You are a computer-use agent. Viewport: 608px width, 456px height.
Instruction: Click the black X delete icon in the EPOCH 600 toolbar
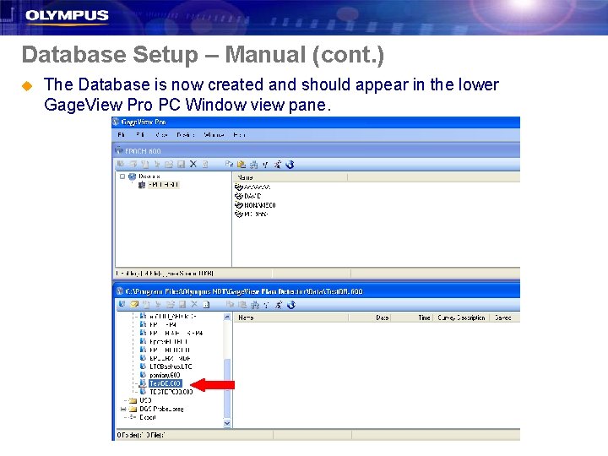193,164
